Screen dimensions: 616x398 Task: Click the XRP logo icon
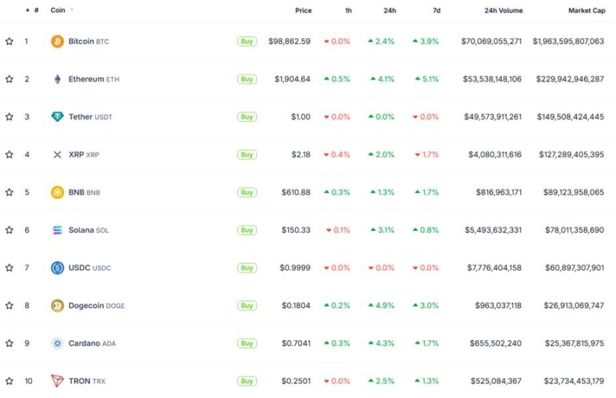(x=58, y=155)
